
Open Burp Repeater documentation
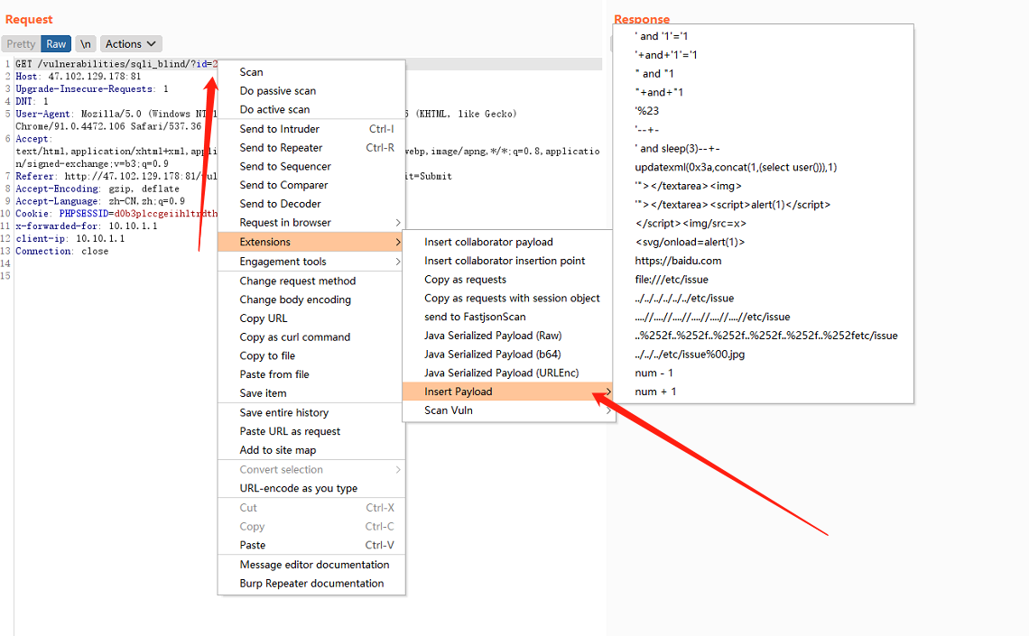pos(311,584)
